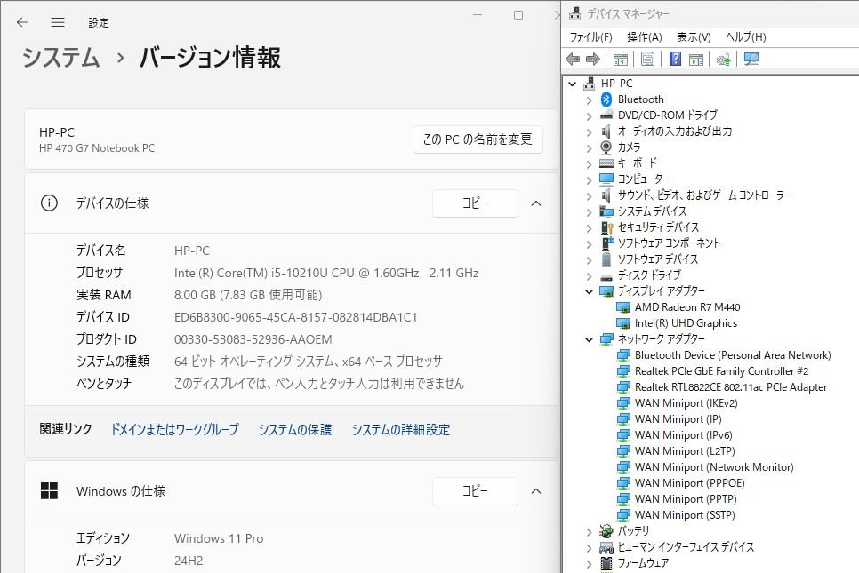Viewport: 859px width, 573px height.
Task: Open the ファイル(F) menu
Action: pyautogui.click(x=590, y=37)
